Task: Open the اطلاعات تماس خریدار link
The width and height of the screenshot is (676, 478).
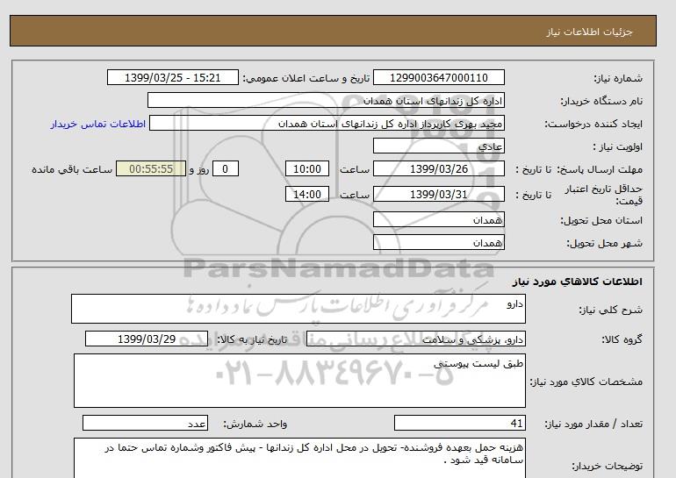Action: pos(97,124)
